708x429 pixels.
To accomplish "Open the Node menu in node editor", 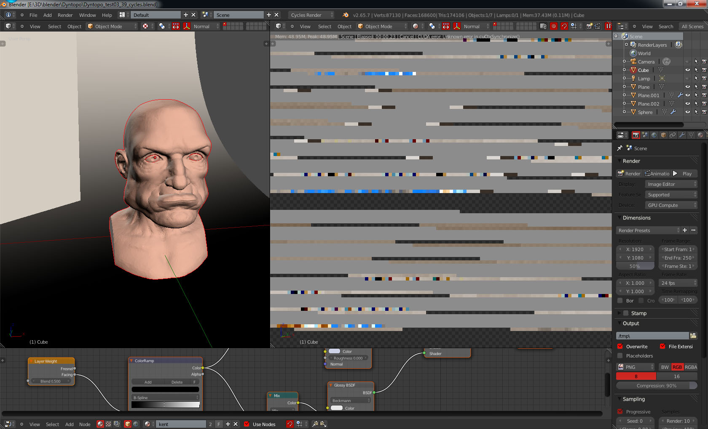I will tap(85, 424).
